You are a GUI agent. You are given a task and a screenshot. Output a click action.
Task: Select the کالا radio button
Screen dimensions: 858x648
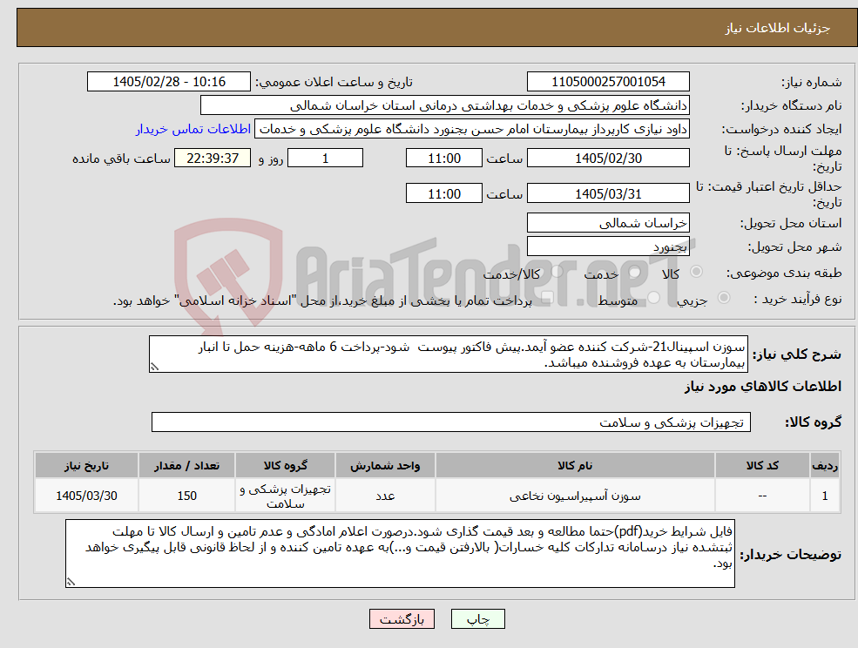coord(696,272)
